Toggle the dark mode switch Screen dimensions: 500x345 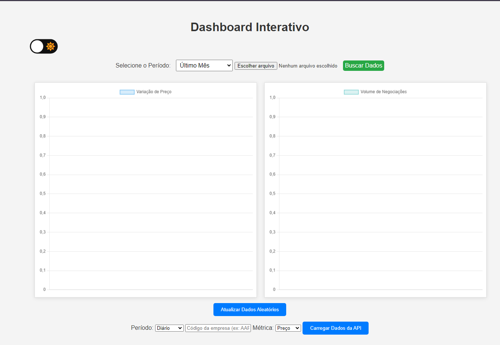pyautogui.click(x=43, y=46)
